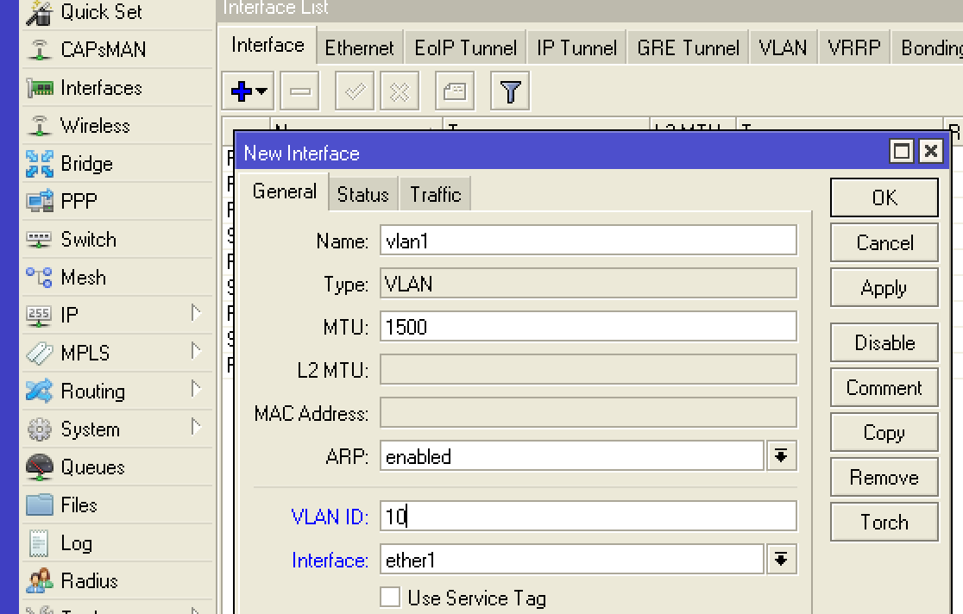Screen dimensions: 963x614
Task: Click the ARP field showing enabled
Action: point(572,455)
